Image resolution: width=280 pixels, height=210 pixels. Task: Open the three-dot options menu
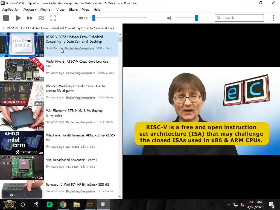tap(273, 18)
